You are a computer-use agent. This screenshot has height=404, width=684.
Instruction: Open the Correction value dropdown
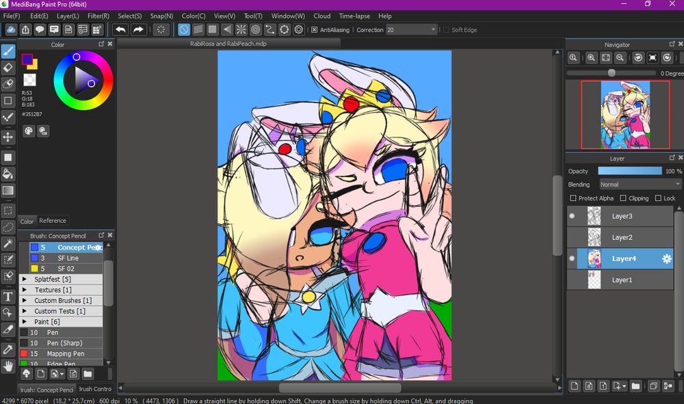(x=433, y=29)
